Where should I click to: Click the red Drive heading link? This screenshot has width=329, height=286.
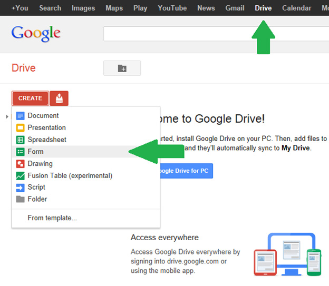tap(24, 68)
